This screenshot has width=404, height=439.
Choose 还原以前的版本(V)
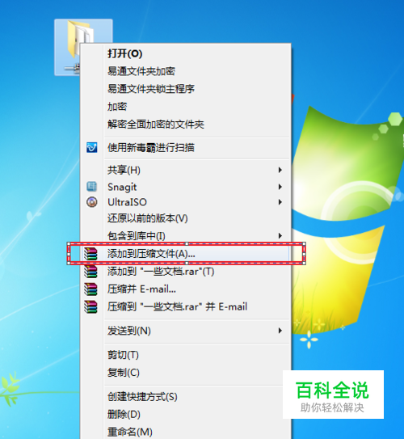coord(147,218)
